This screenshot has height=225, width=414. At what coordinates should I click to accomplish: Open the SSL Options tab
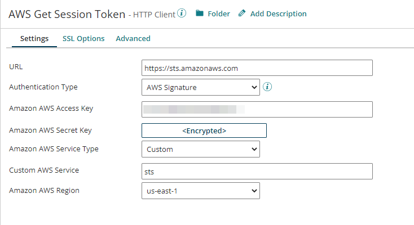83,39
